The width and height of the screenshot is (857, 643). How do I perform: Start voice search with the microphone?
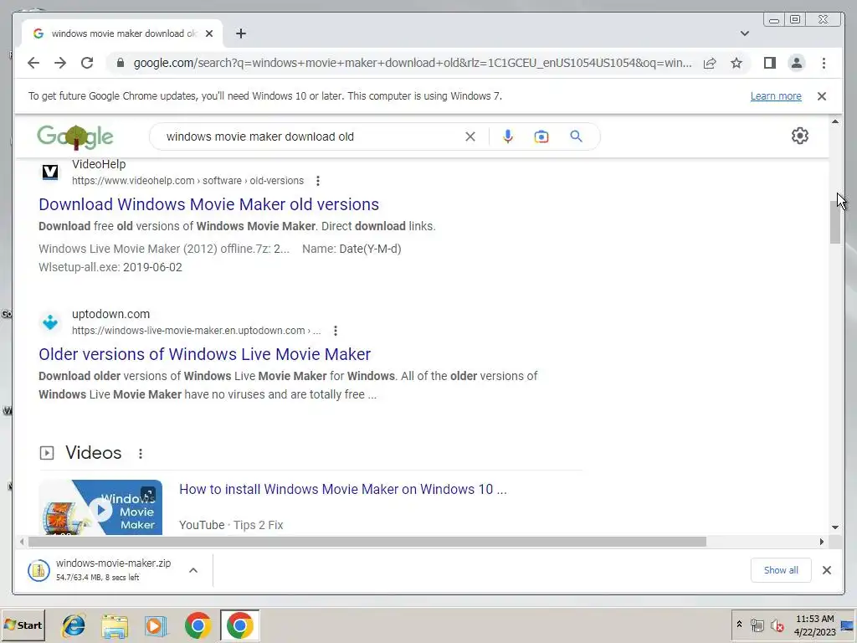tap(508, 136)
